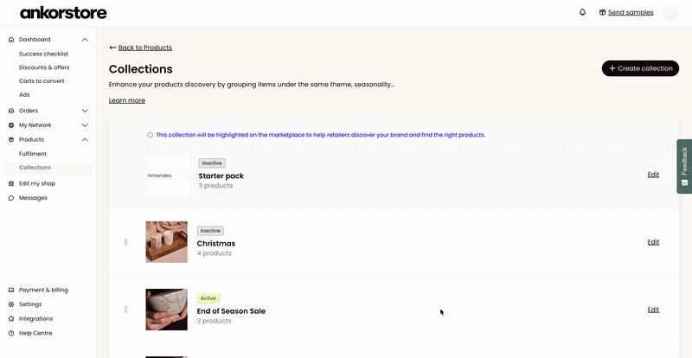Expand the Orders section chevron
The height and width of the screenshot is (358, 692).
click(x=85, y=111)
